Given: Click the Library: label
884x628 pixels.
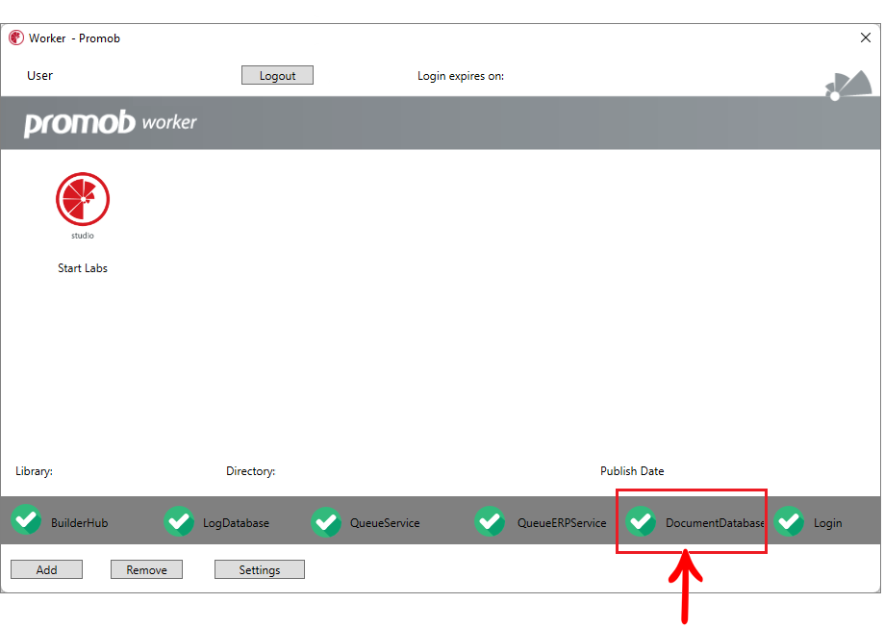Looking at the screenshot, I should (x=34, y=471).
